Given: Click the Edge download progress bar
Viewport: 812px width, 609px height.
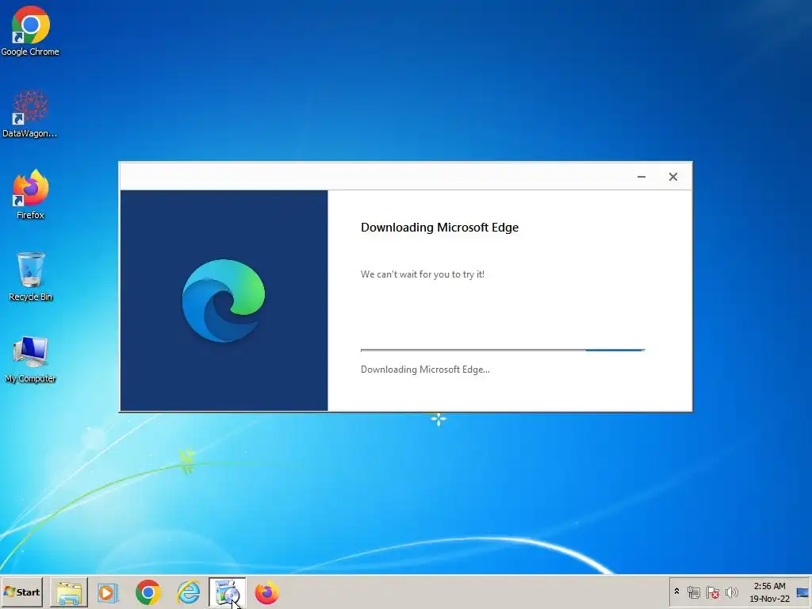Looking at the screenshot, I should [x=502, y=350].
